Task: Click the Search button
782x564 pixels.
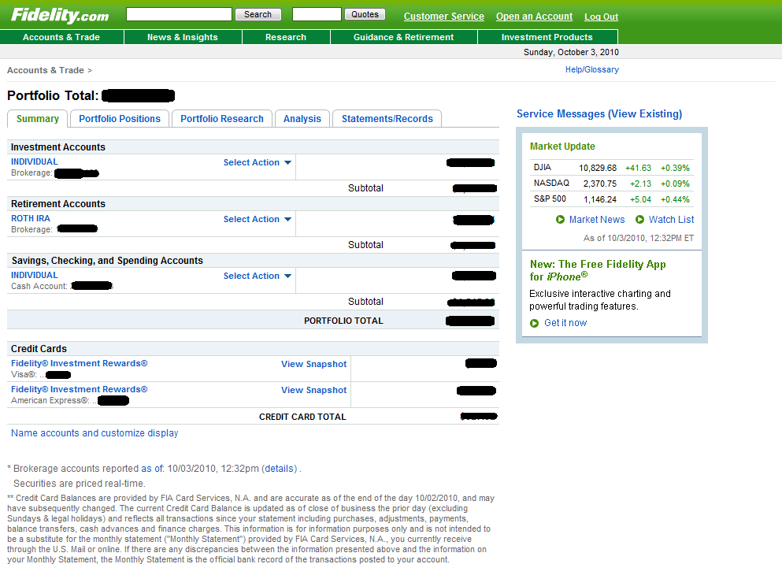Action: 258,14
